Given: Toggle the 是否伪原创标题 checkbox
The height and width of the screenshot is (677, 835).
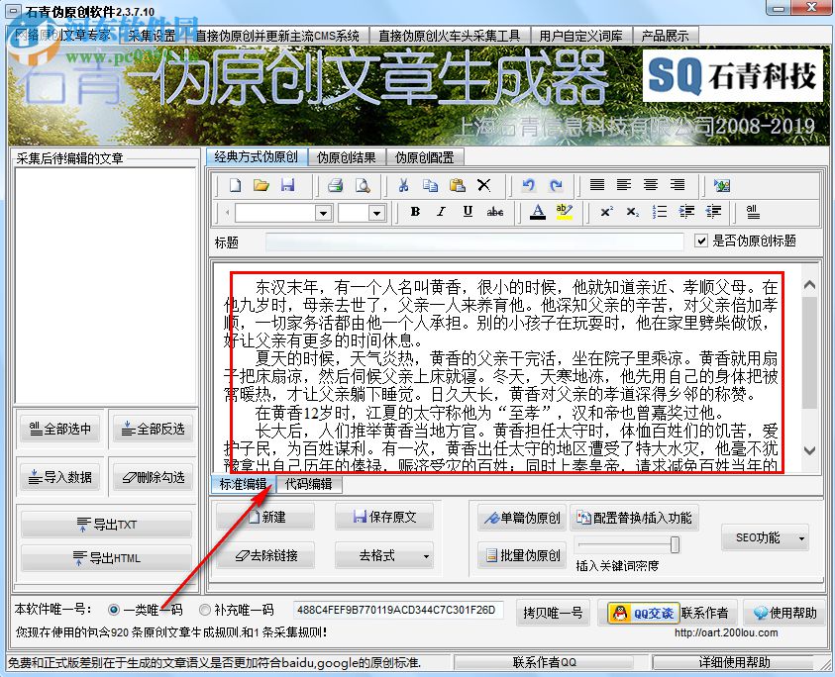Looking at the screenshot, I should 701,242.
